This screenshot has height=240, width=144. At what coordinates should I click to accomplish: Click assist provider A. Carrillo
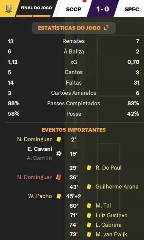coord(39,158)
